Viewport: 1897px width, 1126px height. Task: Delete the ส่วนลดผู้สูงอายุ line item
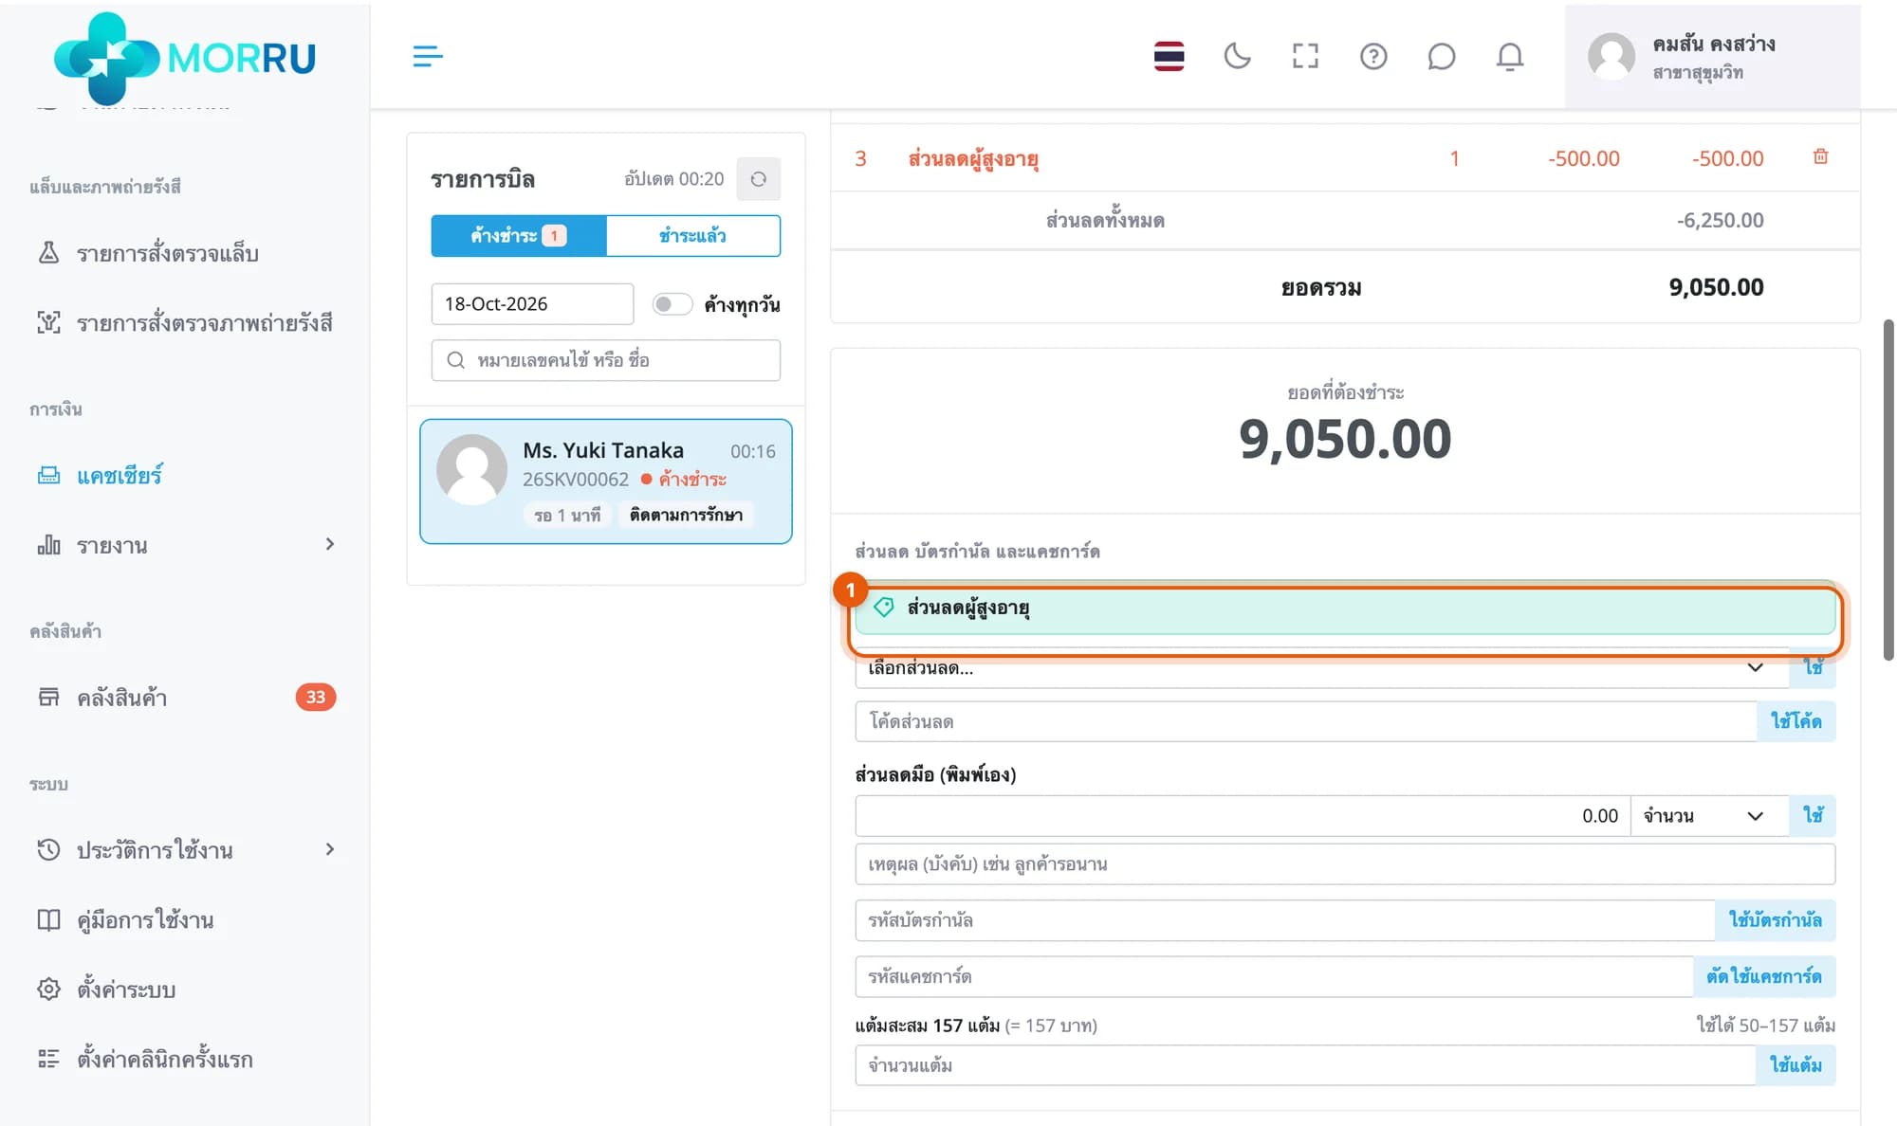1820,156
